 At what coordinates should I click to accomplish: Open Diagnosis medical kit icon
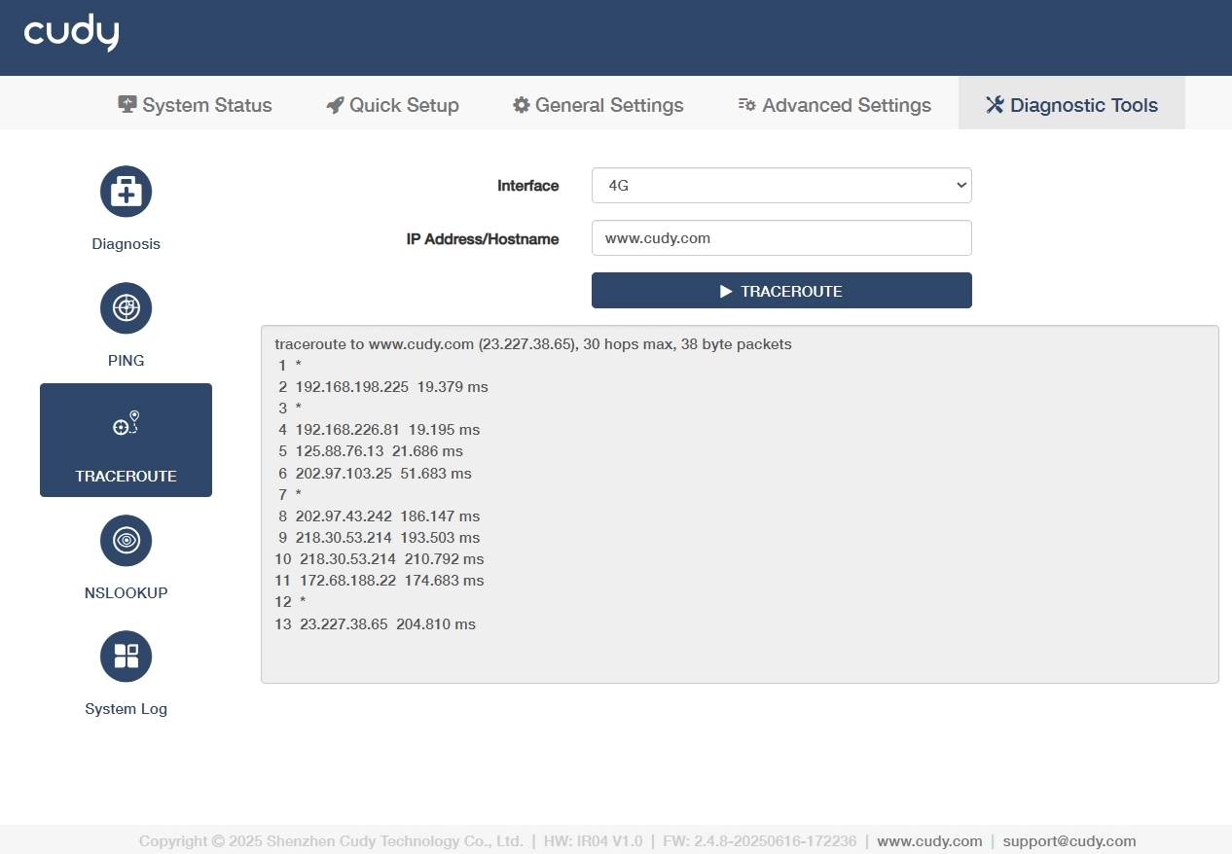click(x=126, y=192)
